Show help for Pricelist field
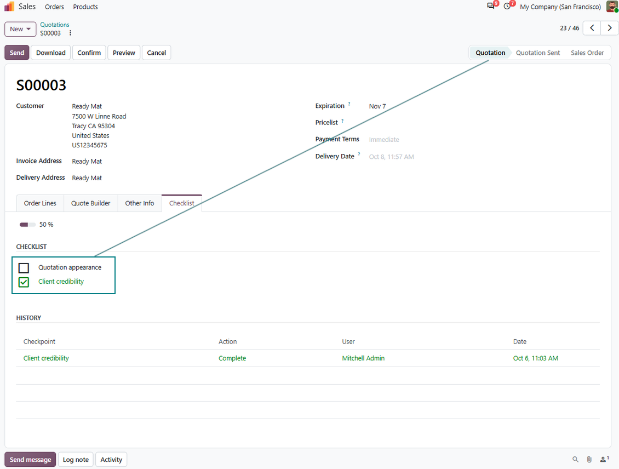This screenshot has width=619, height=469. (342, 121)
